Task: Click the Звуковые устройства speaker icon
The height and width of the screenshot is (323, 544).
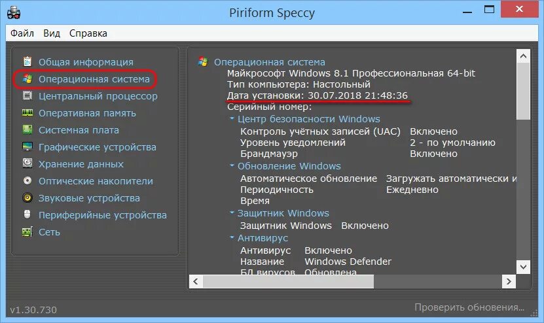Action: (x=27, y=197)
